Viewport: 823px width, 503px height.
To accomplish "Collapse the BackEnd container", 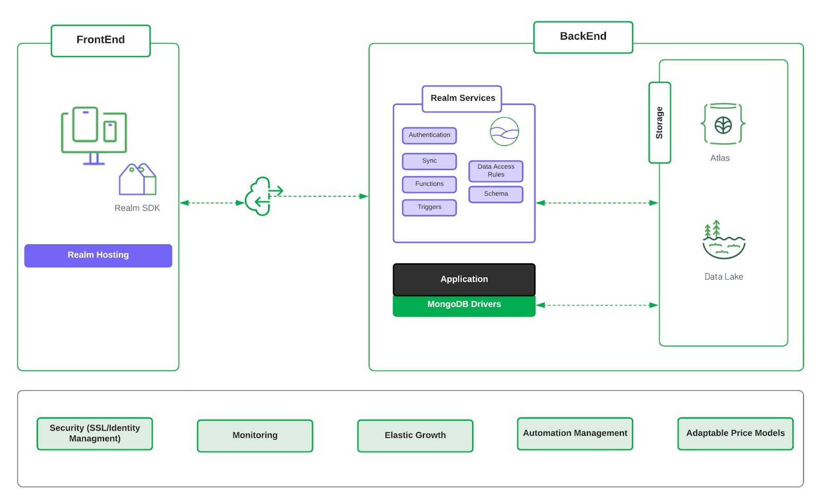I will (x=583, y=36).
